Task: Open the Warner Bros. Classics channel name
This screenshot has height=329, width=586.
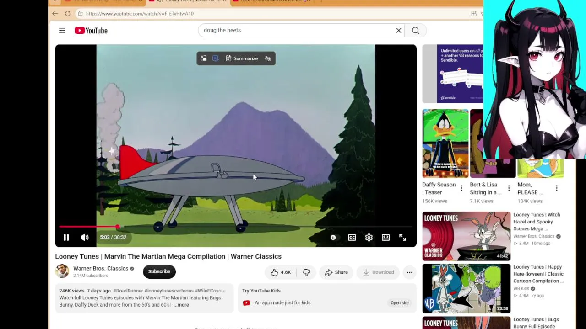Action: pos(101,269)
